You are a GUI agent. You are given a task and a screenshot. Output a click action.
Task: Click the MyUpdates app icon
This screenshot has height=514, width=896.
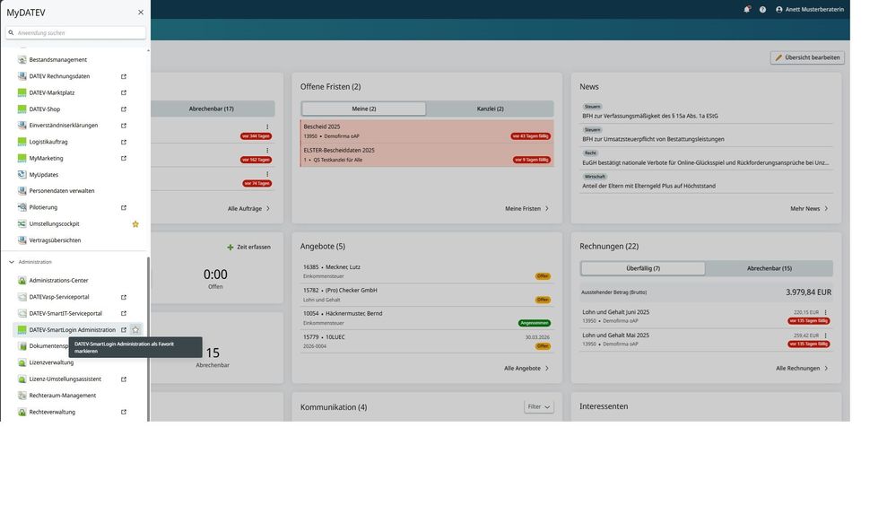[22, 174]
